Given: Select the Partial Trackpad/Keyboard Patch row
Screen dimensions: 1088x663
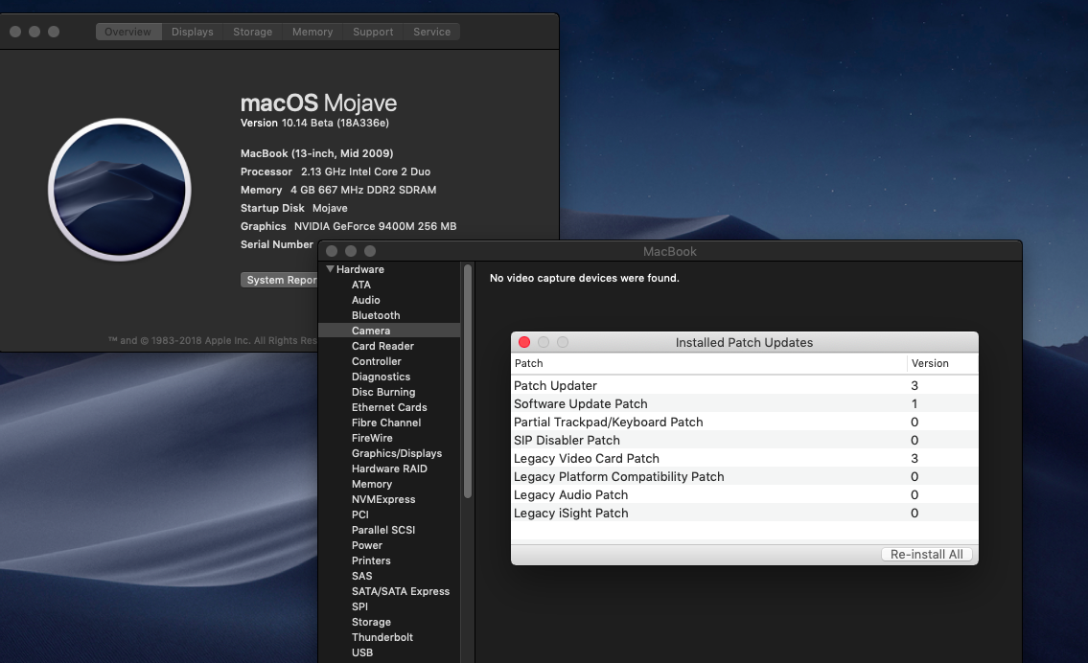Looking at the screenshot, I should coord(745,422).
